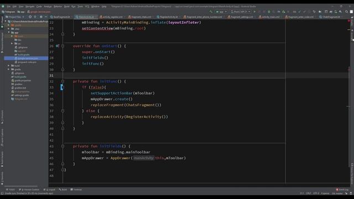Open the File menu

pos(9,6)
